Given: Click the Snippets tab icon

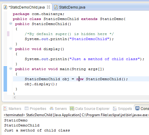Looking at the screenshot, I should (x=115, y=108).
